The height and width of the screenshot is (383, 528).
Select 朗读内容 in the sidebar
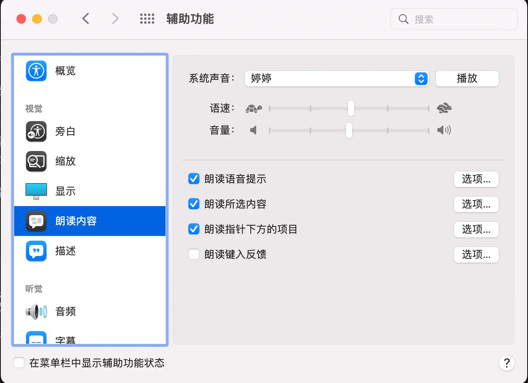coord(76,221)
